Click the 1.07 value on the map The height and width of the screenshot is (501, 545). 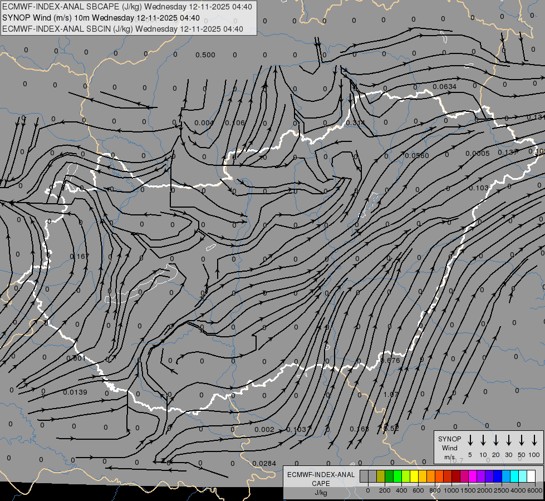pyautogui.click(x=391, y=395)
